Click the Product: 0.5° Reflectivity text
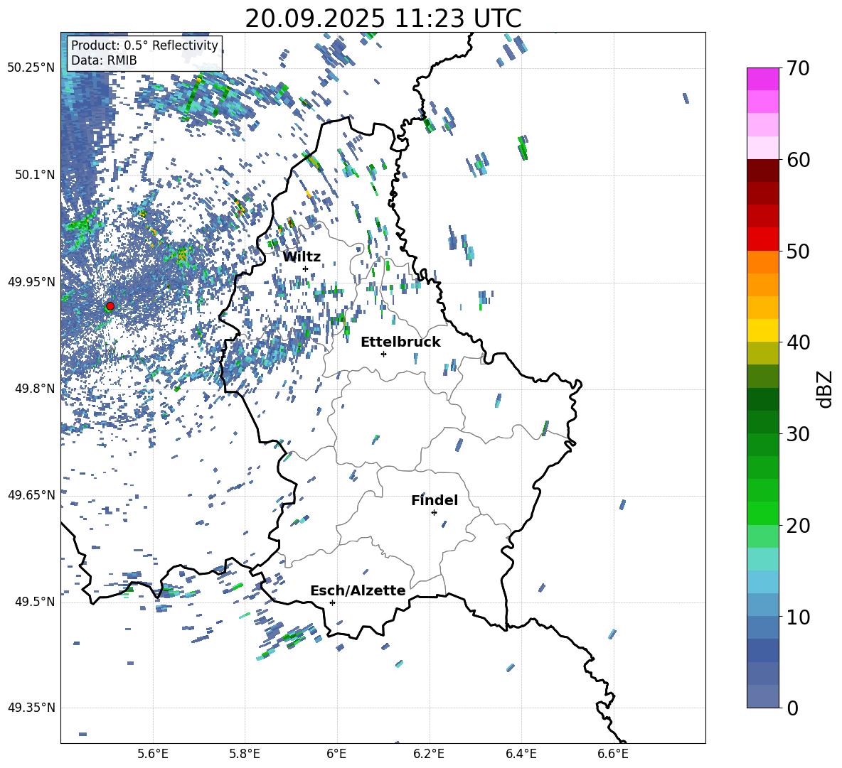Screen dimensions: 842x768 point(144,45)
